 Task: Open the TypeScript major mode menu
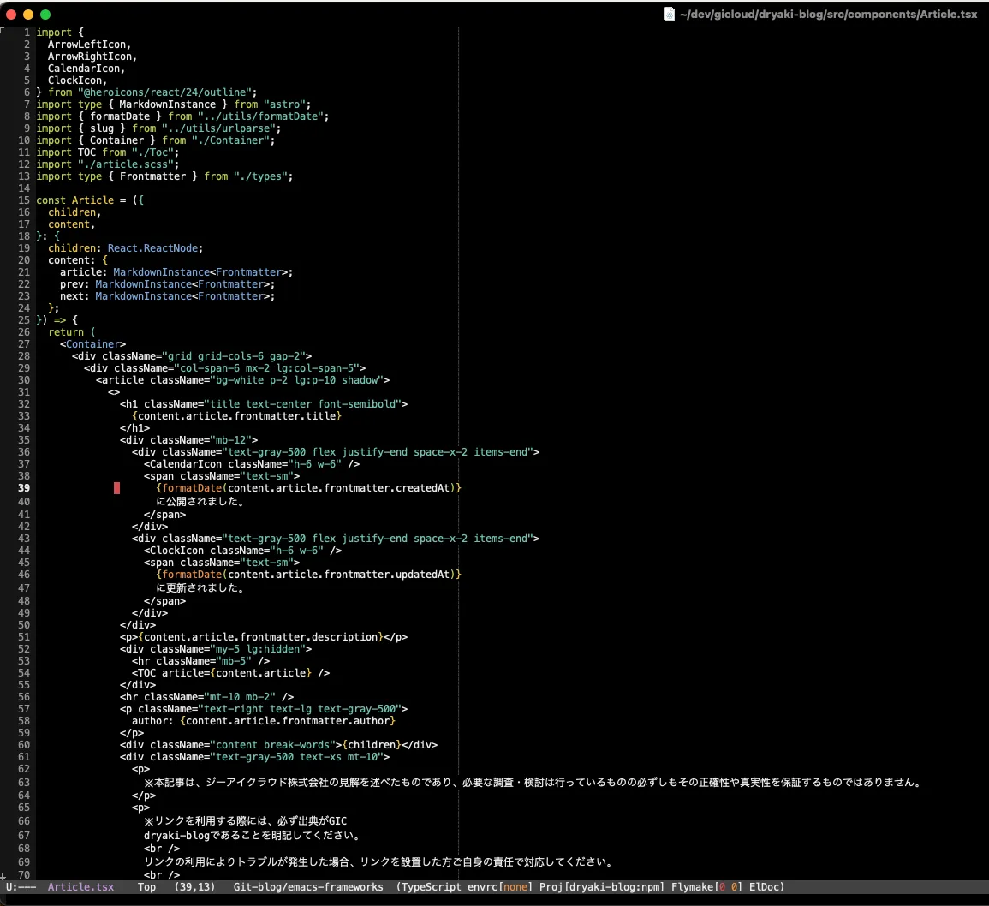432,887
